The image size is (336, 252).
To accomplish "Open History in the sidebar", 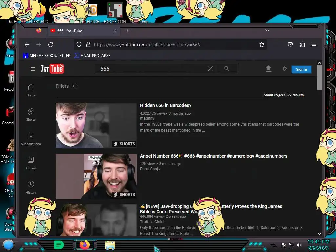I will [x=31, y=187].
